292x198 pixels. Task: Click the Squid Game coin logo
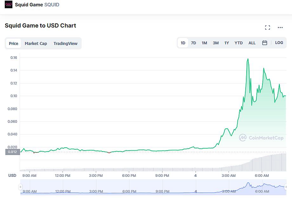click(x=9, y=4)
